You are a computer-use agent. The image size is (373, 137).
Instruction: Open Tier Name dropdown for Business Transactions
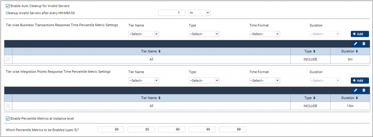coord(144,34)
